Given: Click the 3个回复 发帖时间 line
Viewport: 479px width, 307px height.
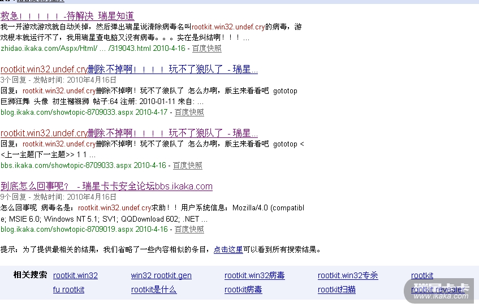Looking at the screenshot, I should [58, 80].
